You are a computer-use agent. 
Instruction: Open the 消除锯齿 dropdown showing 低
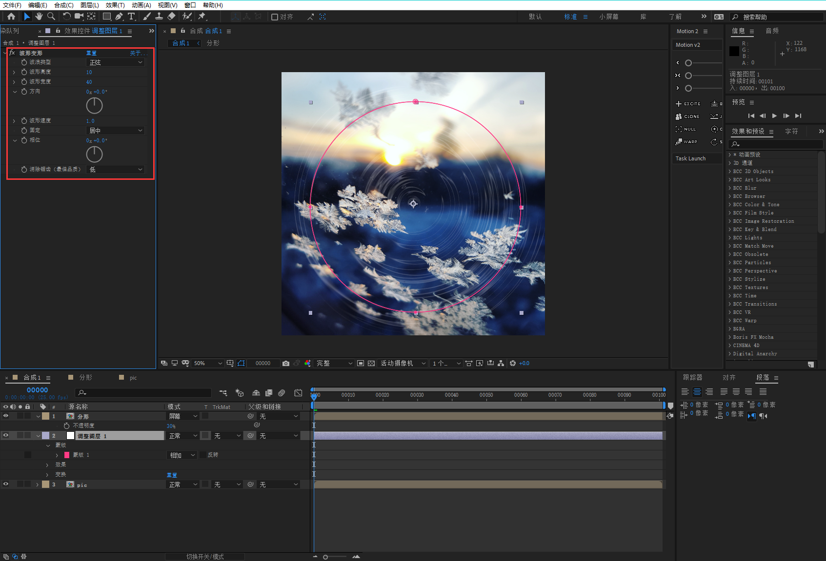pos(116,170)
